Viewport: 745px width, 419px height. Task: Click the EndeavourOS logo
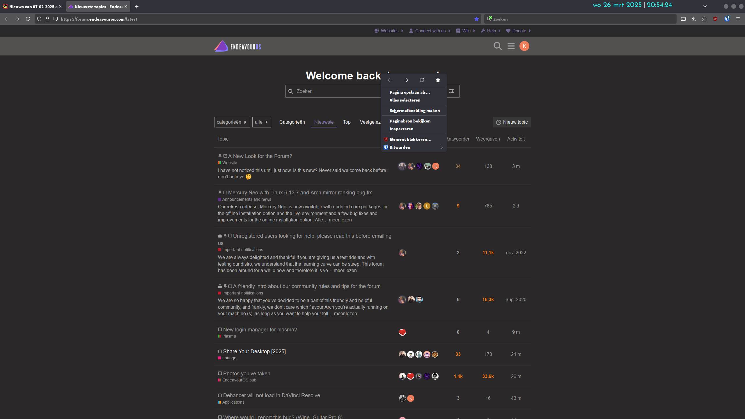click(x=237, y=46)
